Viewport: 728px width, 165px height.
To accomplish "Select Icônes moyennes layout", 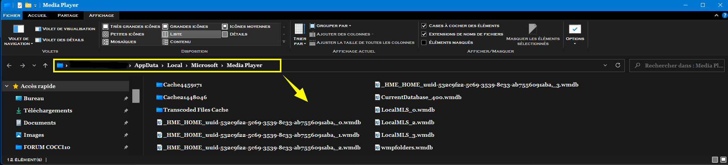I will coord(246,27).
